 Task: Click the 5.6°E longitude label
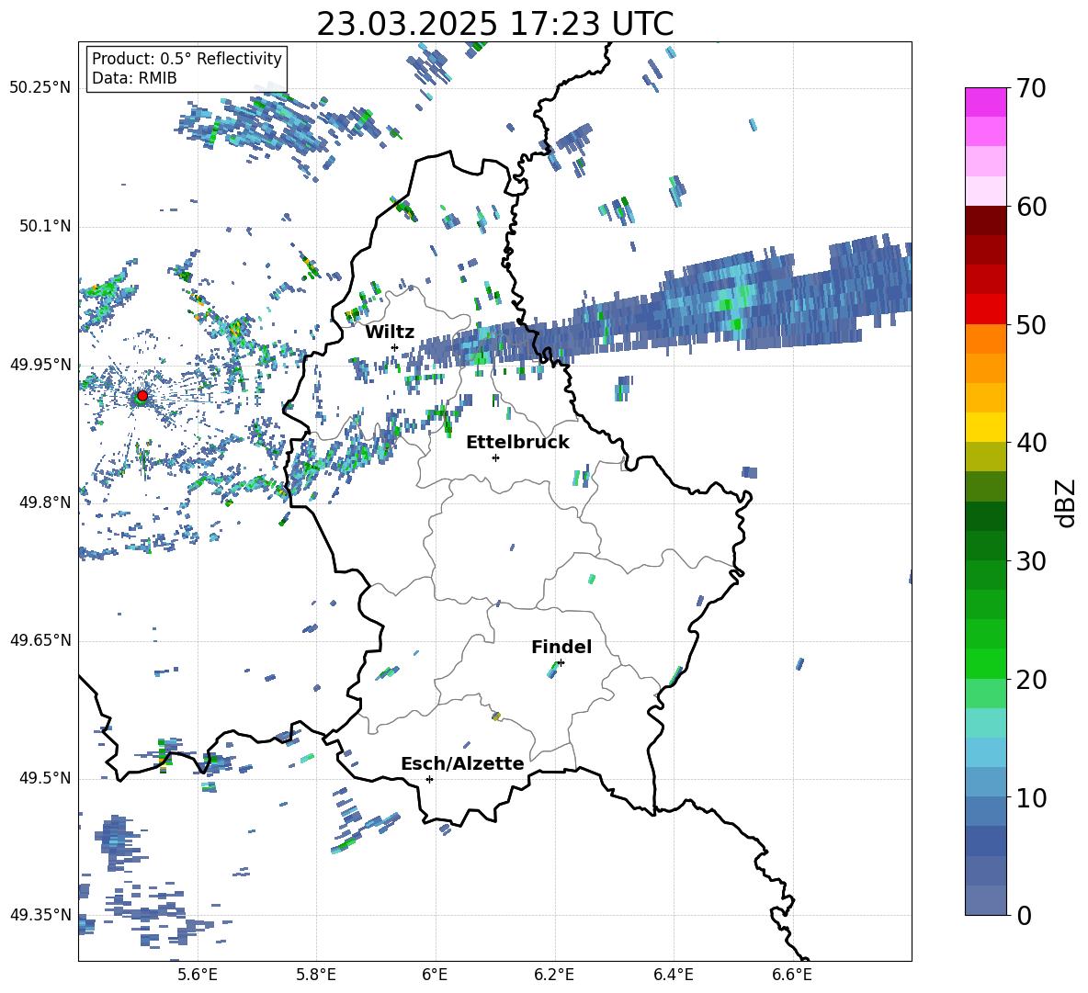(x=198, y=975)
